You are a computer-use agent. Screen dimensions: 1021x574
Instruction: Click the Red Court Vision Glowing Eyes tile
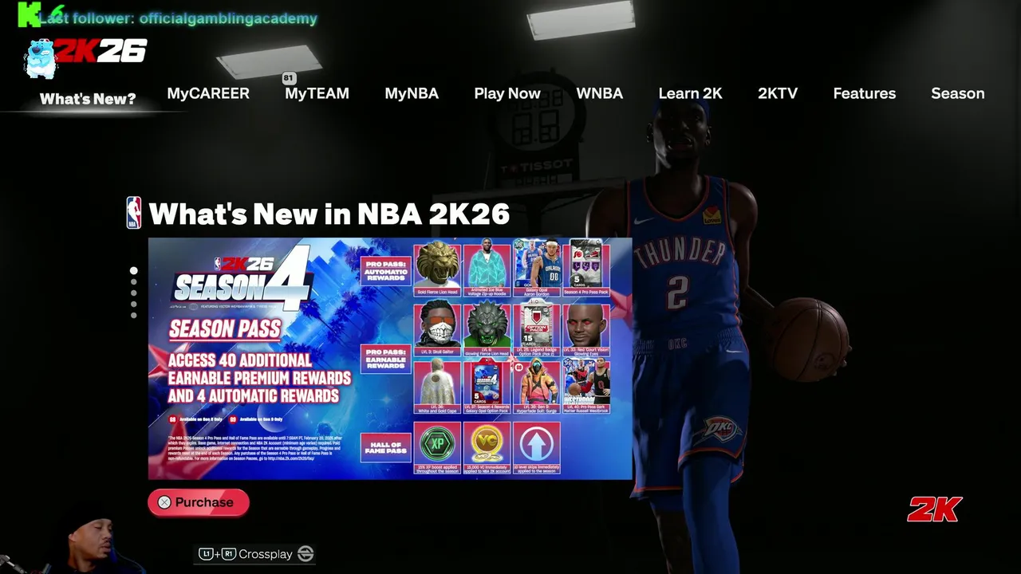[x=586, y=328]
